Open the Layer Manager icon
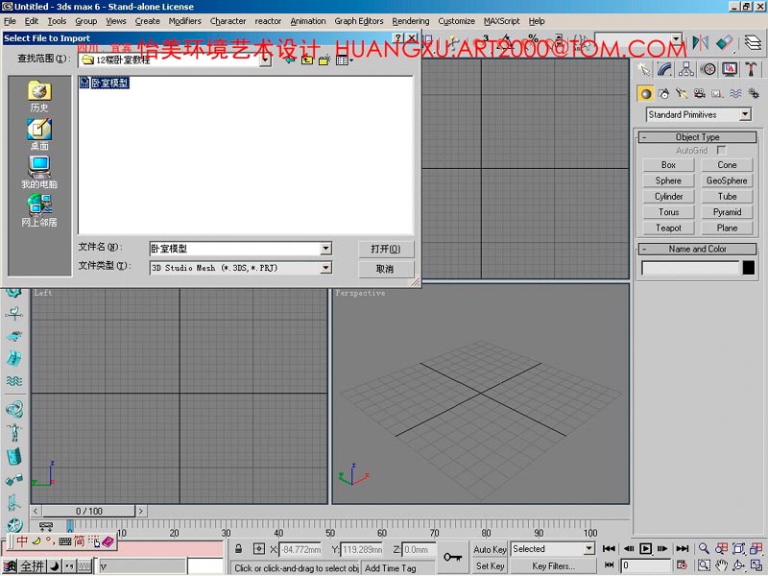This screenshot has height=576, width=768. click(753, 43)
